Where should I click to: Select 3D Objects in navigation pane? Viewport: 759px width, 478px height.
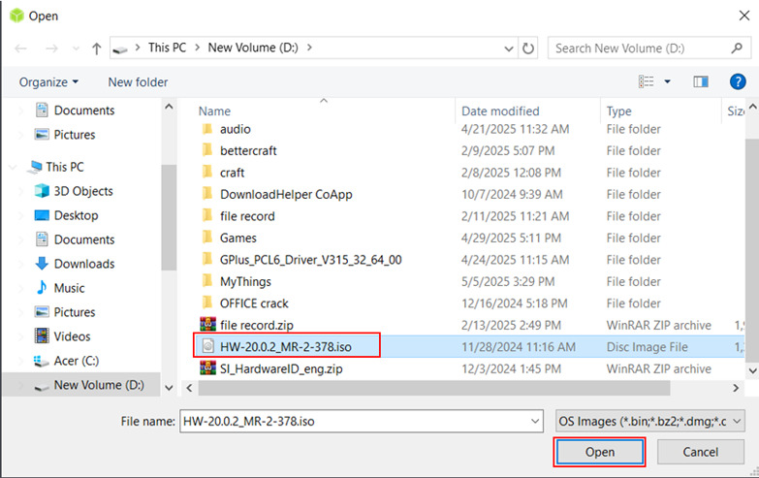pyautogui.click(x=83, y=191)
